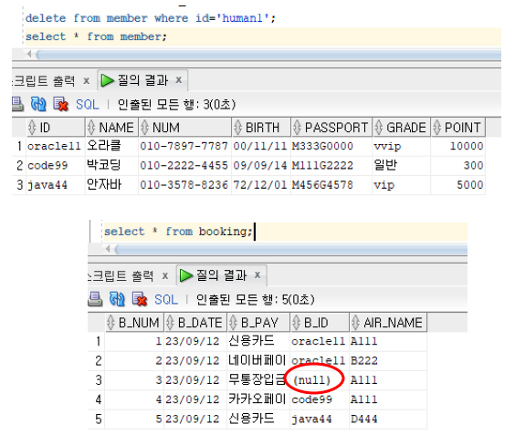This screenshot has height=445, width=515.
Task: Select birth date 00/11/11 cell
Action: tap(261, 146)
